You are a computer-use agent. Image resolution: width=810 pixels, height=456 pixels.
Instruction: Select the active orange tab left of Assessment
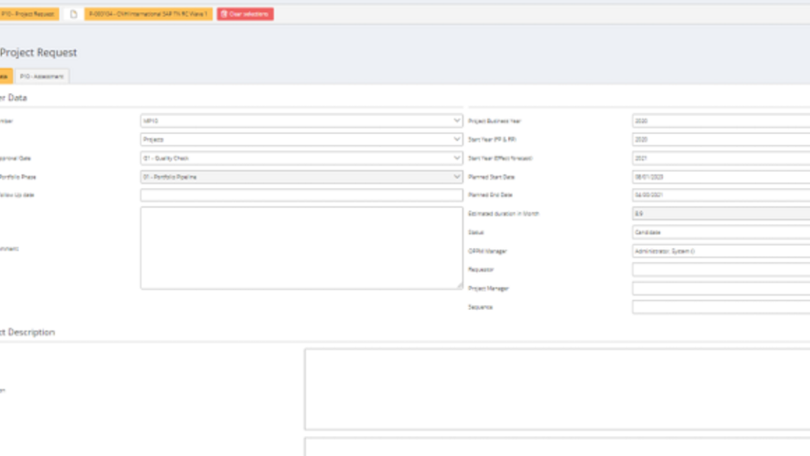tap(5, 76)
